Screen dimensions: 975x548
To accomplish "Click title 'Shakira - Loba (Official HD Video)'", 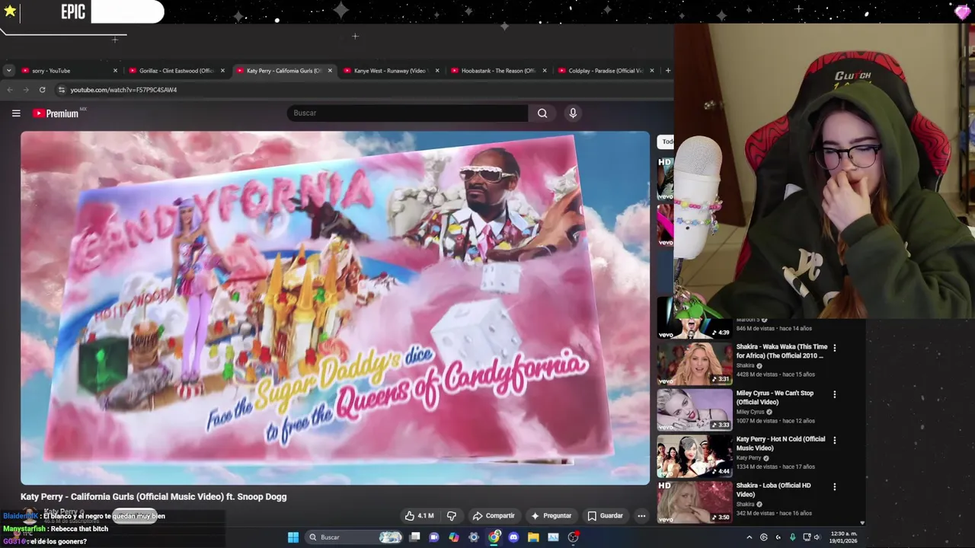I will [x=773, y=489].
